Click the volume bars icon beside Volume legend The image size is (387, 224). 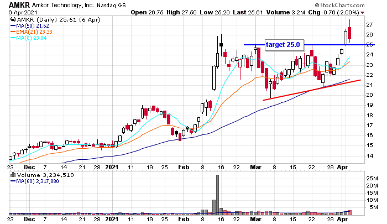pos(13,175)
